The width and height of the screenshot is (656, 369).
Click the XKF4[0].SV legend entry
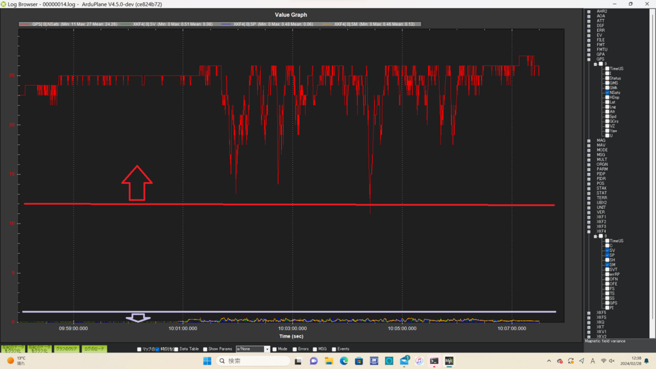(167, 24)
